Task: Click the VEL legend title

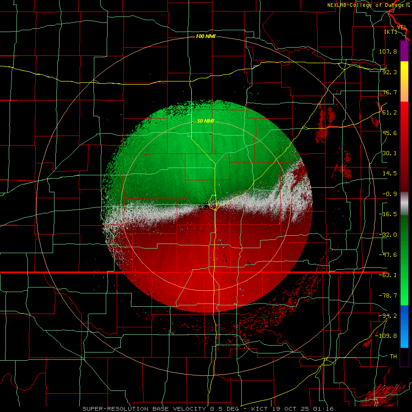Action: pos(402,27)
